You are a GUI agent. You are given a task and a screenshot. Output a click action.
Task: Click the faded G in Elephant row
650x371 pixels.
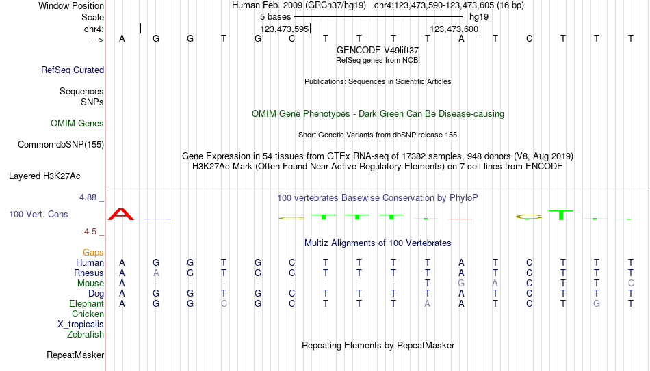click(x=597, y=303)
